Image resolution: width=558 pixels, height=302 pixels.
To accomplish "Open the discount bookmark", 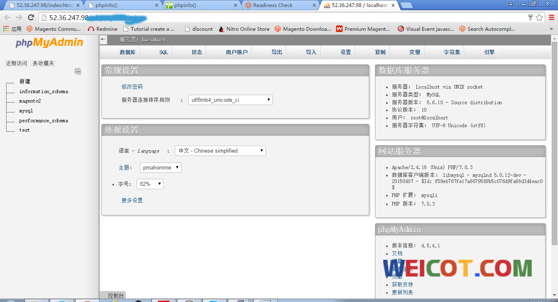I will coord(199,29).
